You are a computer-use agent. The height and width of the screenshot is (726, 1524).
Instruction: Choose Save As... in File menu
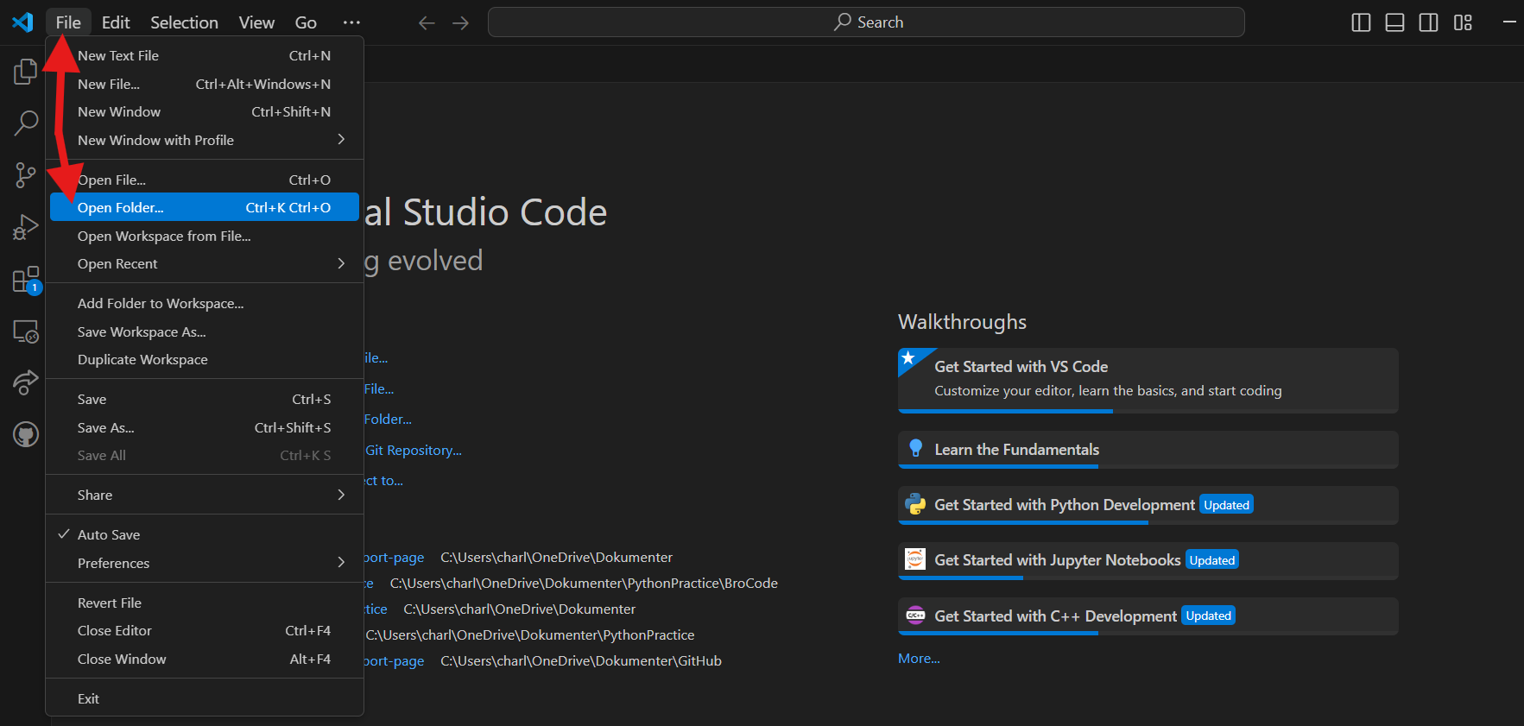205,427
